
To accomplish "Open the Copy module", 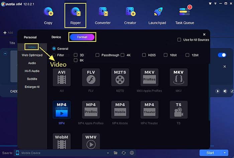I will pos(48,16).
